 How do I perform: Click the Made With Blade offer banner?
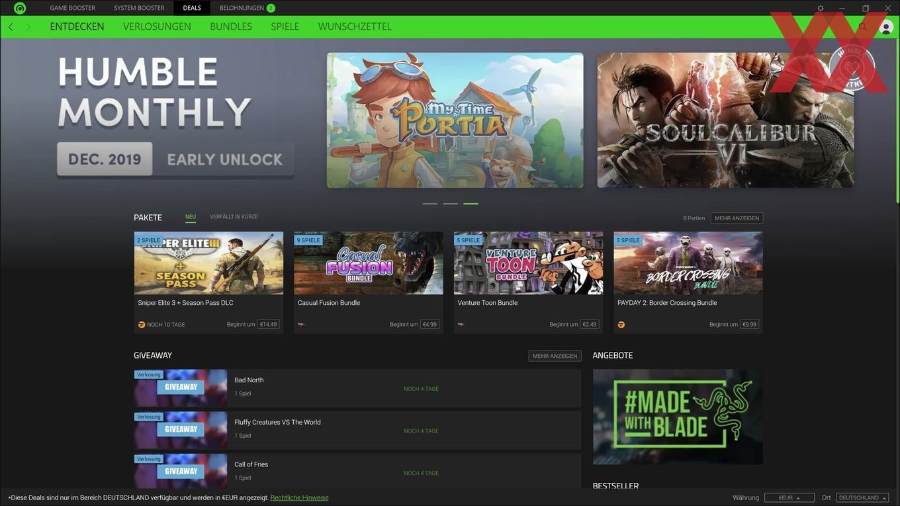coord(678,417)
